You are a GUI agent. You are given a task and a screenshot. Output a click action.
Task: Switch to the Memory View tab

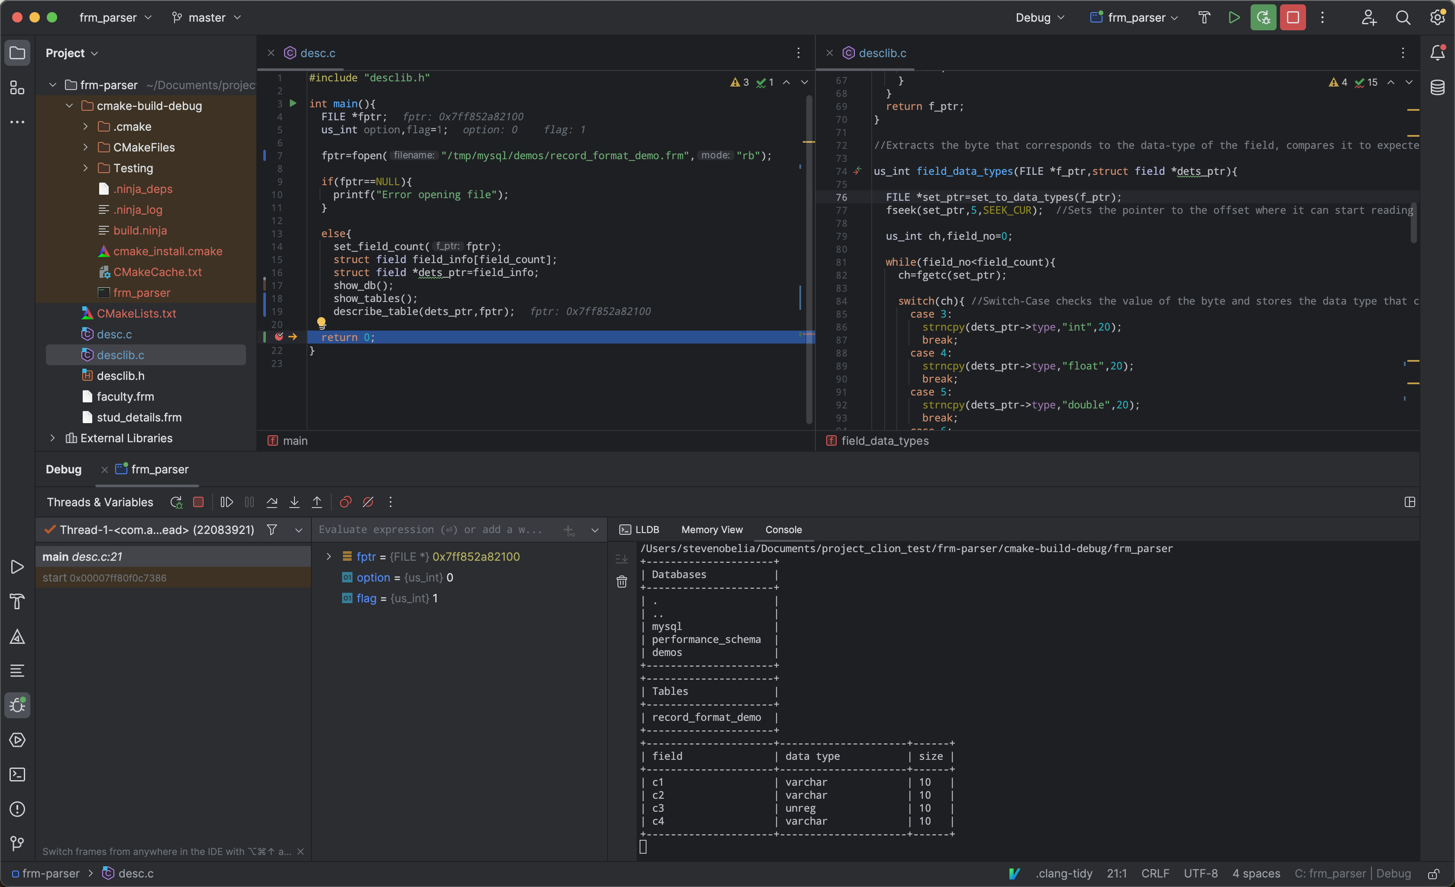point(711,529)
